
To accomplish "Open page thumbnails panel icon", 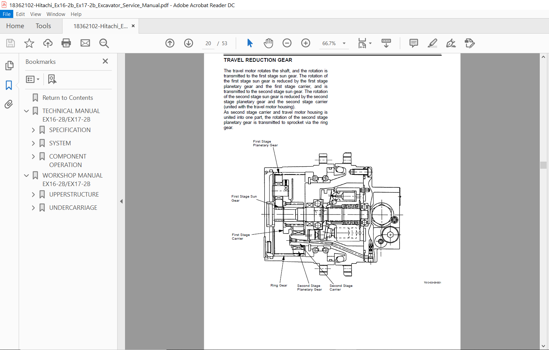I will tap(9, 66).
